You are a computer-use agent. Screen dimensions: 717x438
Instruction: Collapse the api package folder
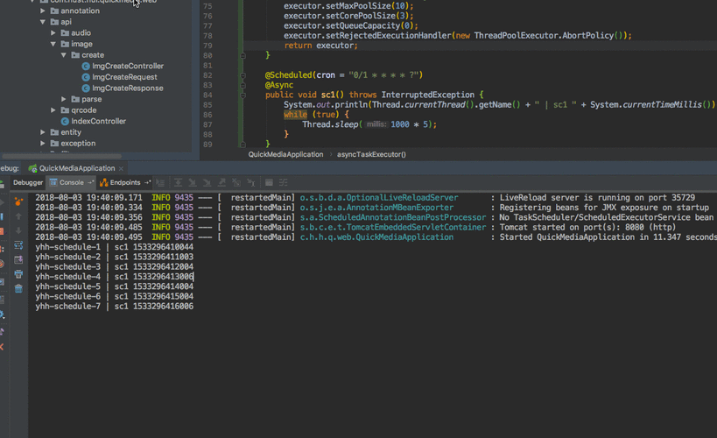click(x=42, y=22)
